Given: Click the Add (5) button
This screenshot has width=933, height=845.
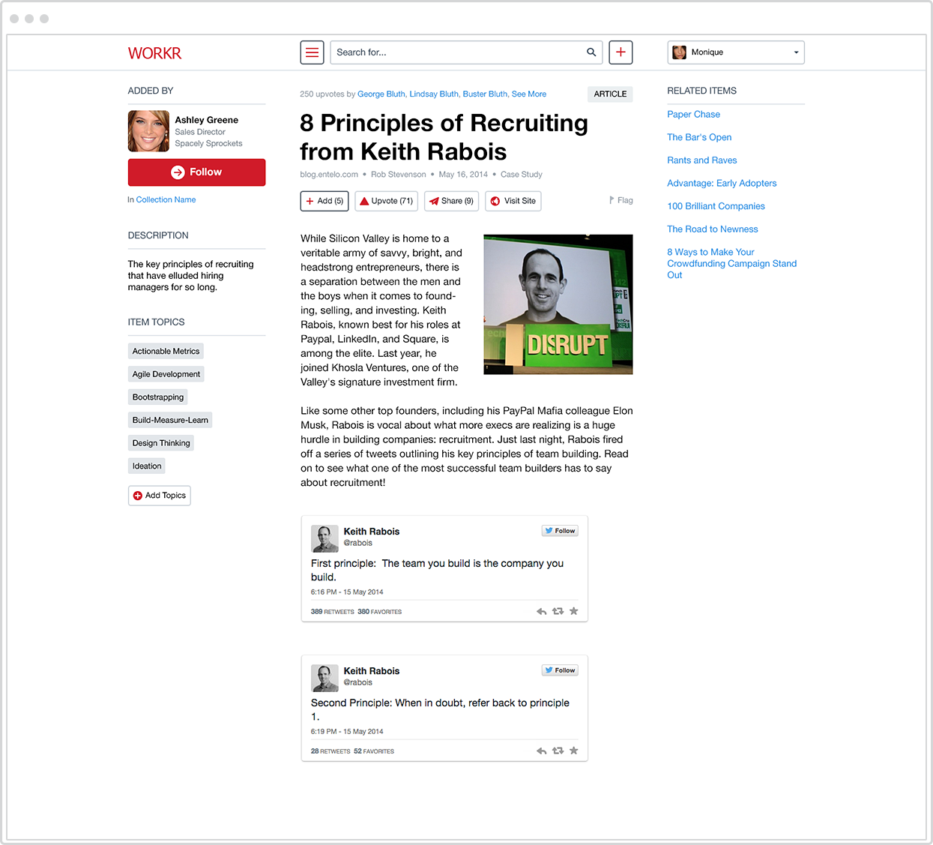Looking at the screenshot, I should pos(324,201).
